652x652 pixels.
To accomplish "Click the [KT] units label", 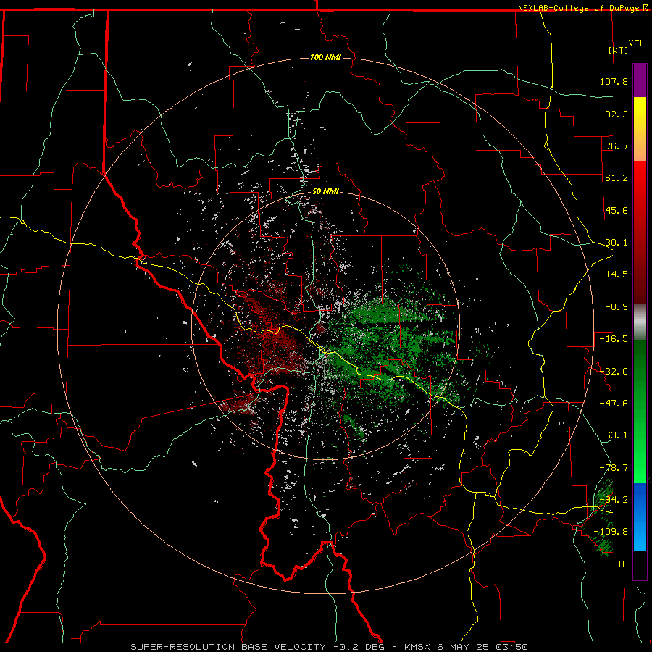I will click(618, 50).
